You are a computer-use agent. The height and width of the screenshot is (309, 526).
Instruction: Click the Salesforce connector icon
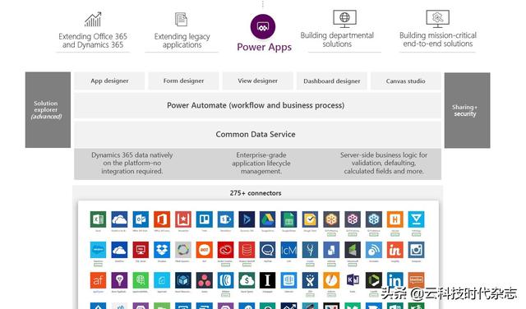pyautogui.click(x=99, y=250)
